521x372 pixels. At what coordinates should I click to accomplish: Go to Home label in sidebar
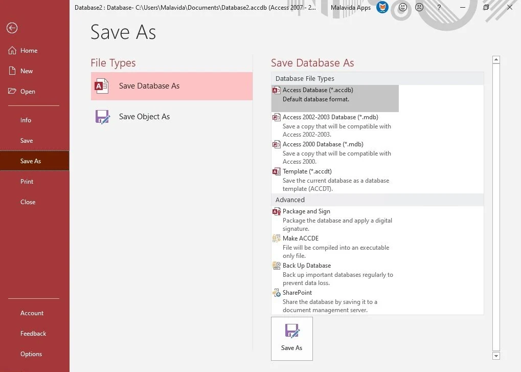coord(29,51)
